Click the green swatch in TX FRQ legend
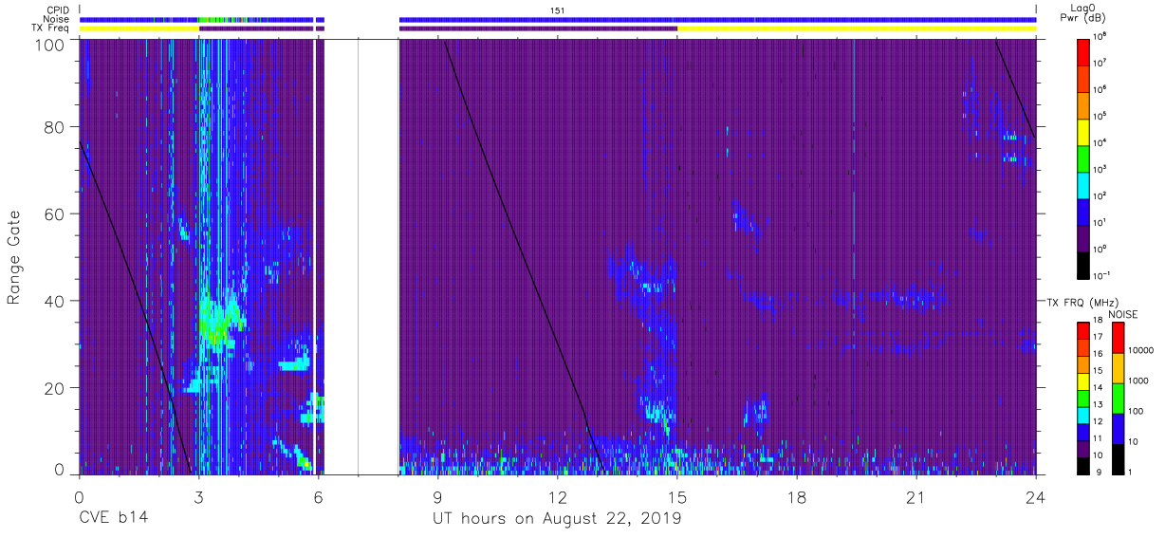1165x538 pixels. (x=1082, y=399)
